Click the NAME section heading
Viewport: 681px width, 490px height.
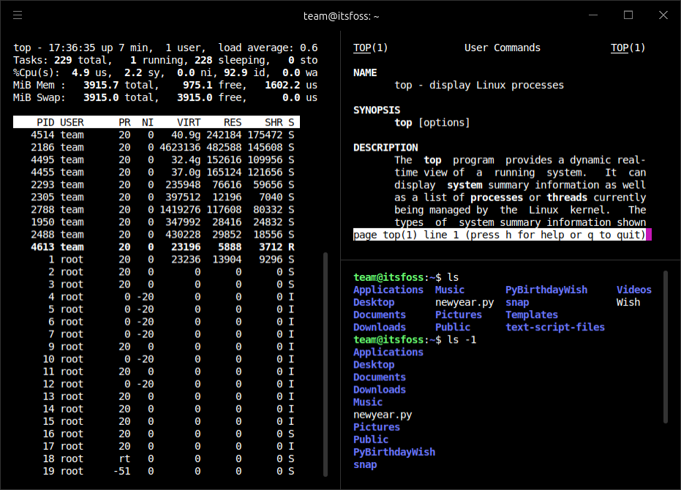point(365,73)
